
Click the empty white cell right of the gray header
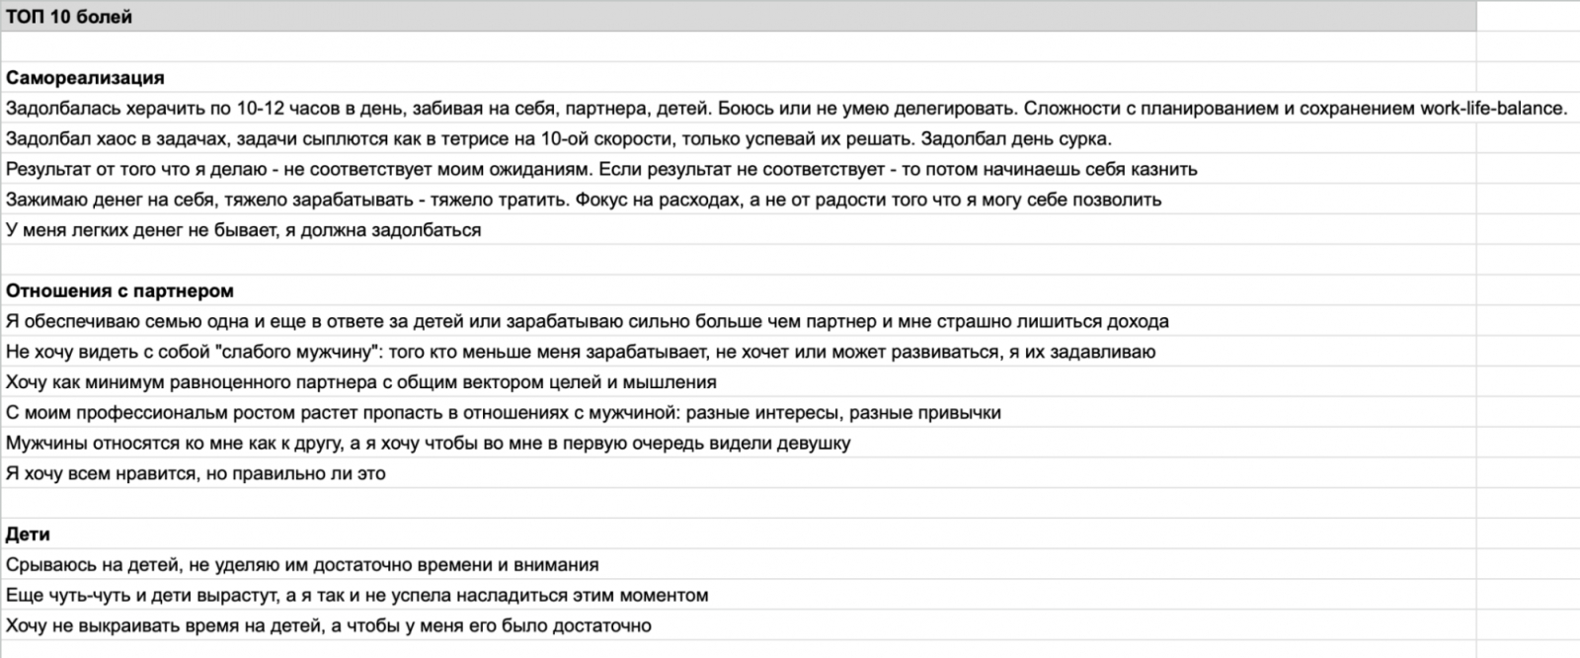(x=1527, y=17)
